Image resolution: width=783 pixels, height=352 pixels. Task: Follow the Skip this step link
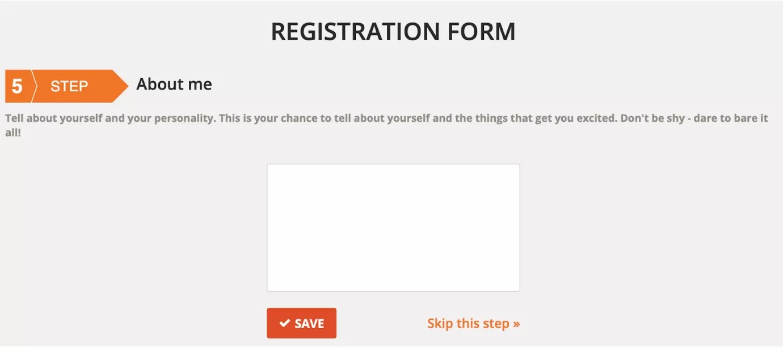coord(473,324)
